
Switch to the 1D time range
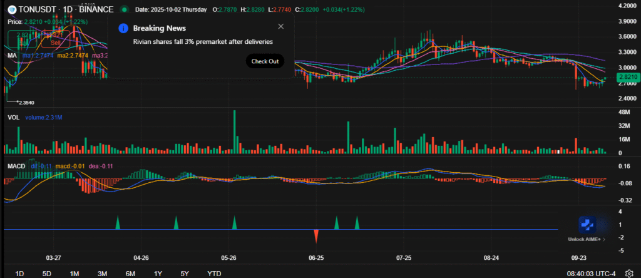pos(19,274)
